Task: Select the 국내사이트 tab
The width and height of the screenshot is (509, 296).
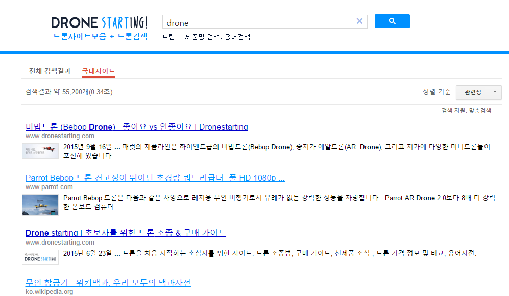Action: click(99, 71)
